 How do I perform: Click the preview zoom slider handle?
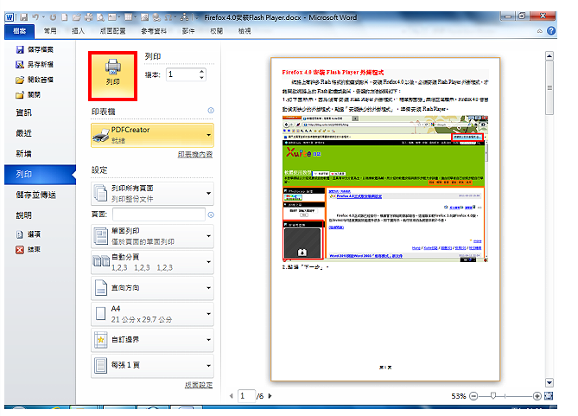(x=493, y=396)
